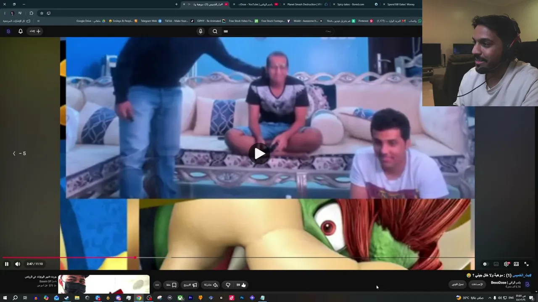
Task: Open Windows Start menu
Action: pos(5,298)
